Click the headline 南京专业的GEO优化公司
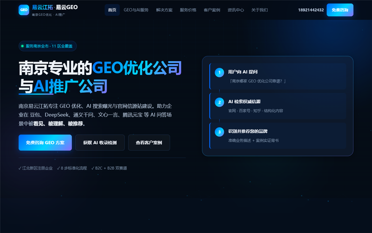372x233 pixels. tap(100, 68)
